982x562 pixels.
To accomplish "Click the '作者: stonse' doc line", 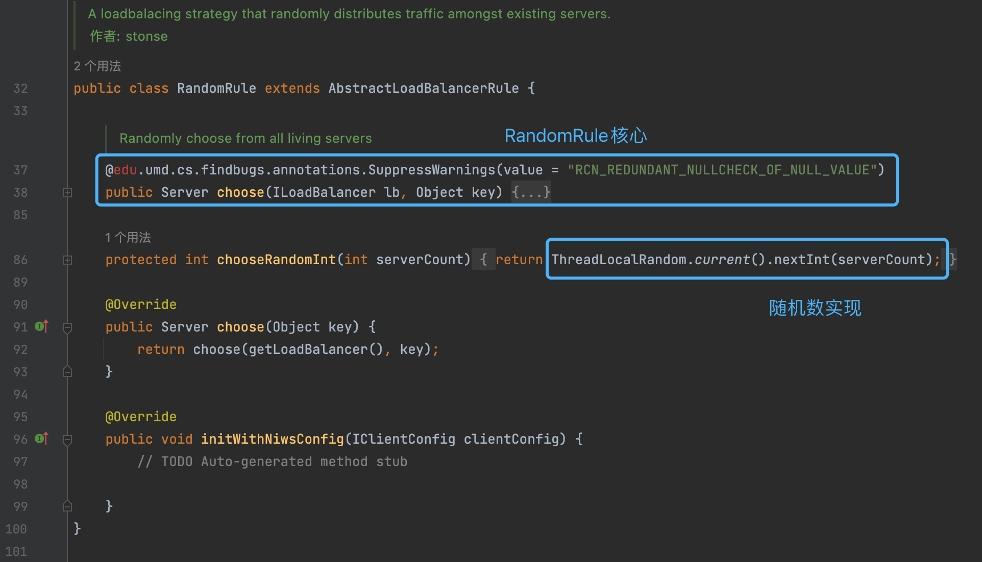I will point(129,36).
